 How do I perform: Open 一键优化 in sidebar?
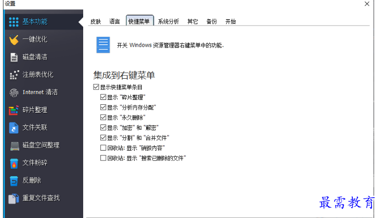coord(44,39)
